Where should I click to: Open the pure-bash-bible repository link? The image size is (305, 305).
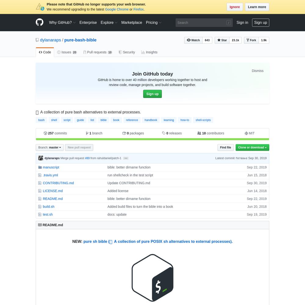(x=80, y=40)
